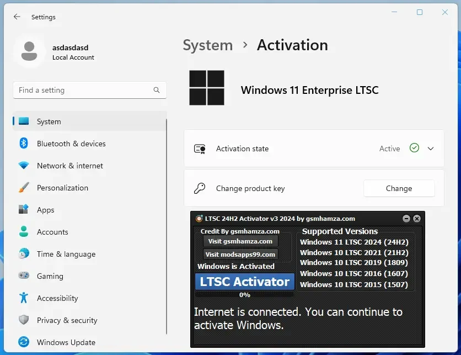Open Privacy & security settings
Image resolution: width=461 pixels, height=355 pixels.
pos(67,320)
